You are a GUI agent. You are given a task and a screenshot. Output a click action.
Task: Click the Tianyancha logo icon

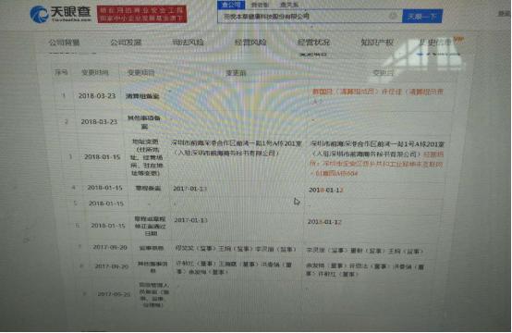pyautogui.click(x=39, y=15)
